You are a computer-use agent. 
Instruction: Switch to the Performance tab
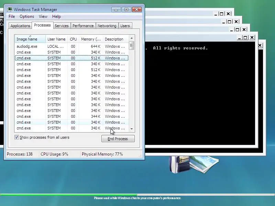click(x=83, y=26)
